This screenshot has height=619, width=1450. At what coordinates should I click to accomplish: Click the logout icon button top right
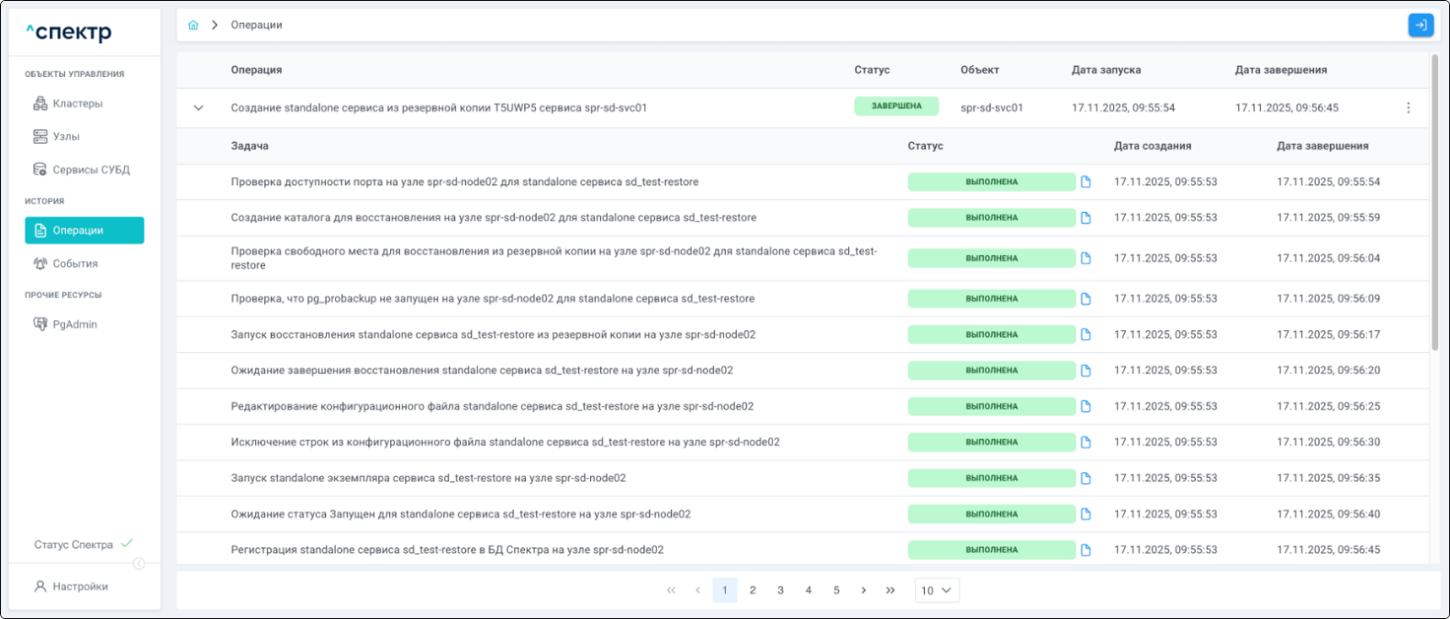pyautogui.click(x=1420, y=26)
